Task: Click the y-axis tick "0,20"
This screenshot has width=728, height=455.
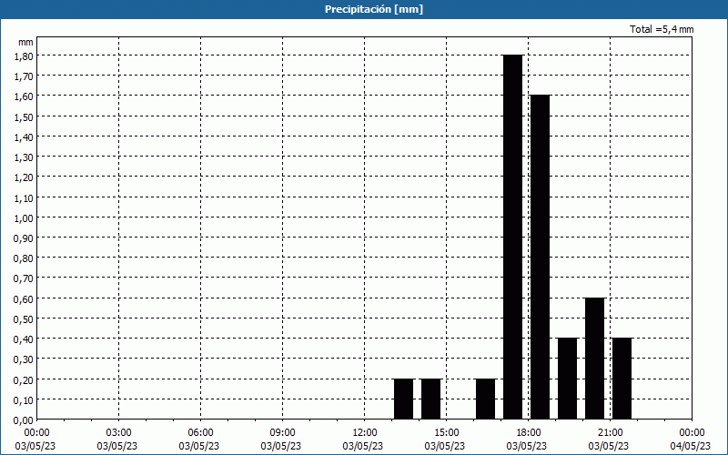Action: [x=25, y=379]
